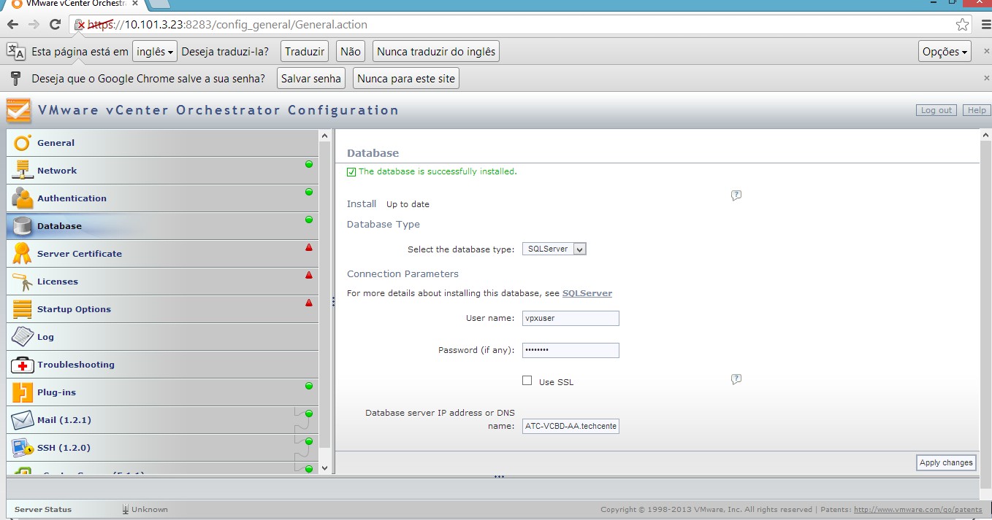The height and width of the screenshot is (520, 992).
Task: Click the help icon beside Use SSL
Action: click(x=736, y=379)
